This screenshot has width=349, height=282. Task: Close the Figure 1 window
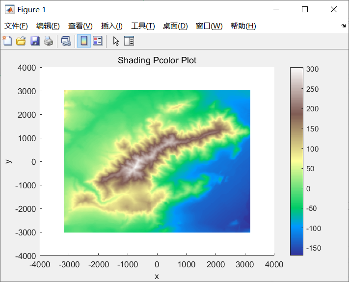[334, 9]
